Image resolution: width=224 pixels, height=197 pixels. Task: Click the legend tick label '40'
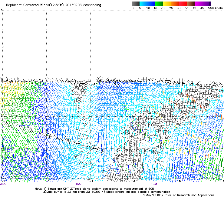[194, 8]
